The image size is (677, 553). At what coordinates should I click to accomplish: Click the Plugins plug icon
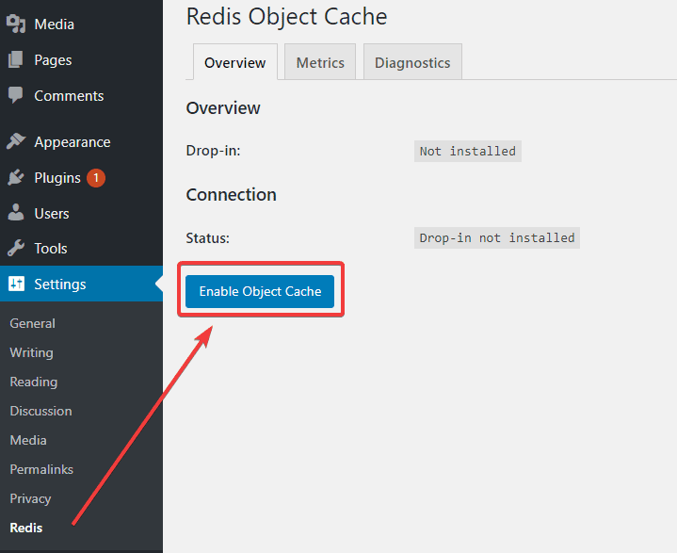16,178
